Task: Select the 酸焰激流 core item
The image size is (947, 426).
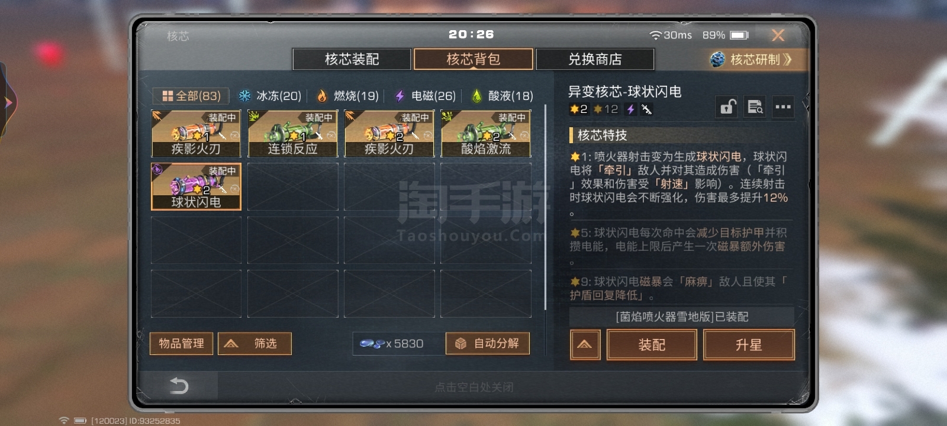Action: coord(486,134)
